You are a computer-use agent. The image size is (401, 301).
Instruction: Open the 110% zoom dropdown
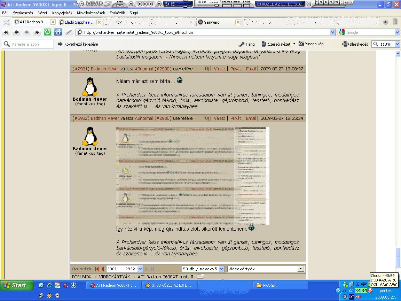[397, 44]
